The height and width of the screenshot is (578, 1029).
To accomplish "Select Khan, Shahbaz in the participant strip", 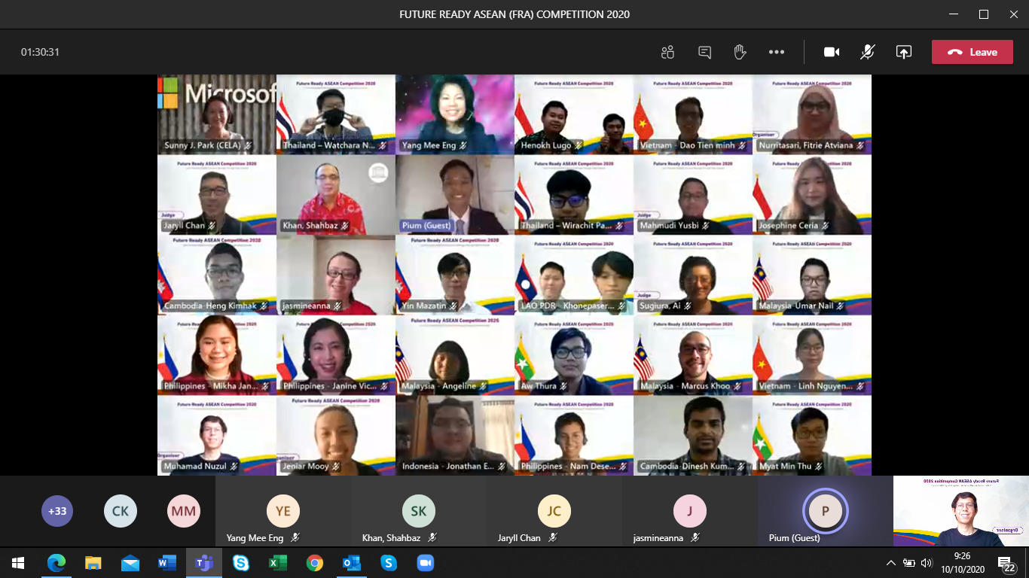I will (418, 512).
